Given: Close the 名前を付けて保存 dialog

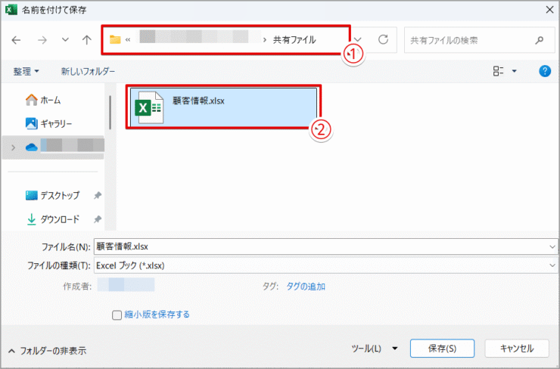Looking at the screenshot, I should click(x=550, y=10).
